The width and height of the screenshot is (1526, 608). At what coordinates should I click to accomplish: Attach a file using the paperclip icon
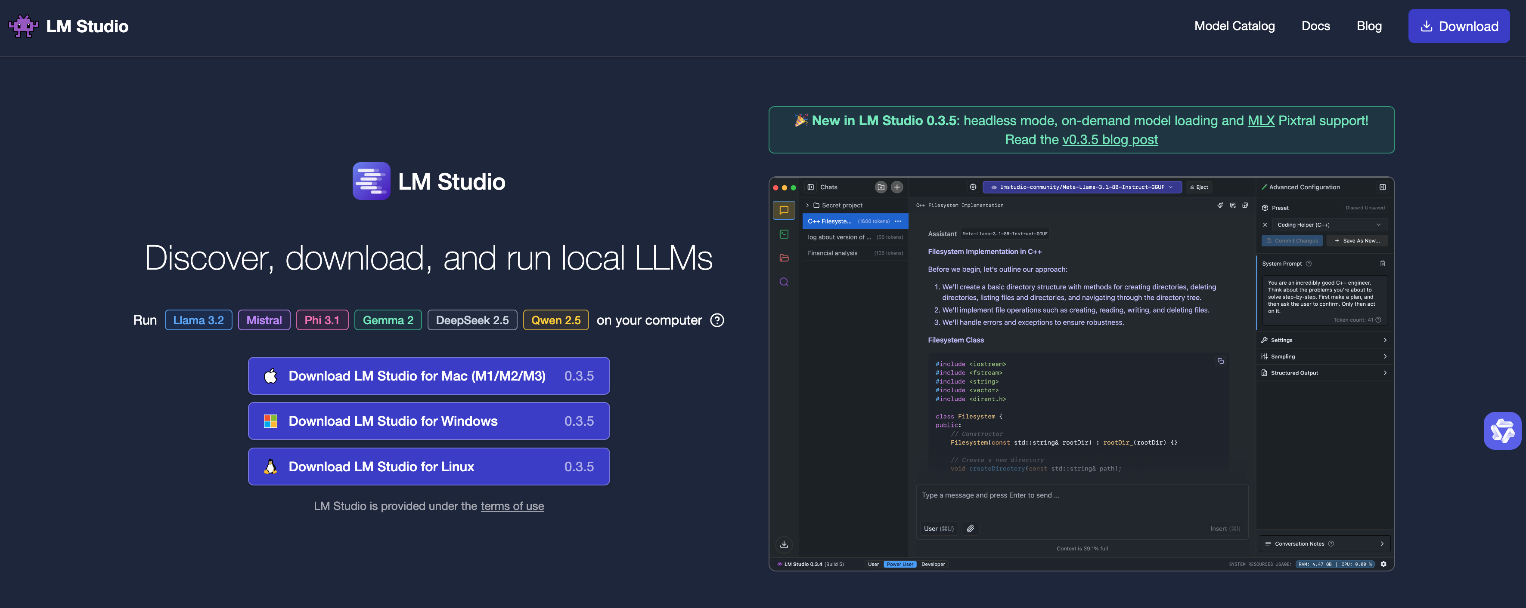pos(971,528)
